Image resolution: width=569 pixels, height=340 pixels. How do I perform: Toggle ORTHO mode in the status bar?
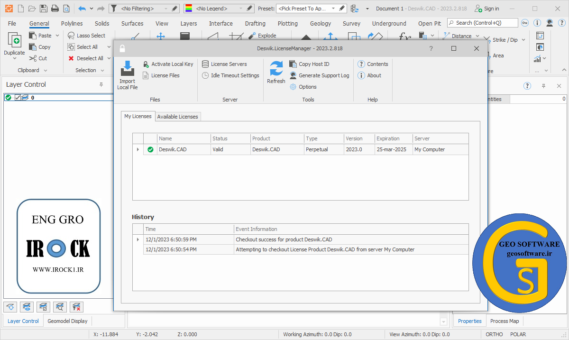coord(494,334)
